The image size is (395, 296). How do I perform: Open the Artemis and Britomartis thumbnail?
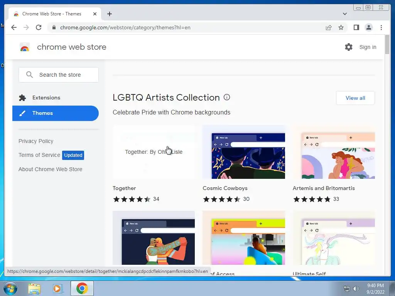[x=334, y=152]
